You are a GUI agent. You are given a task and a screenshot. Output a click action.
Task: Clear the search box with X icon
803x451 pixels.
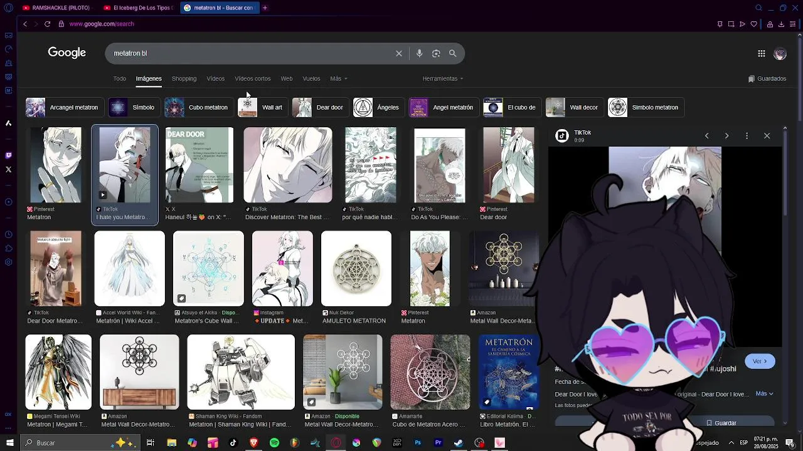(x=398, y=53)
